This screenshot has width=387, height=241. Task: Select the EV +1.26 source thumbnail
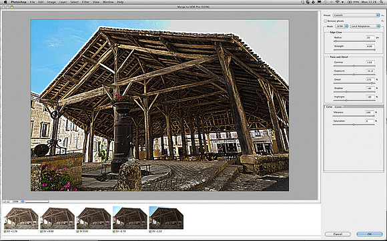pyautogui.click(x=21, y=218)
